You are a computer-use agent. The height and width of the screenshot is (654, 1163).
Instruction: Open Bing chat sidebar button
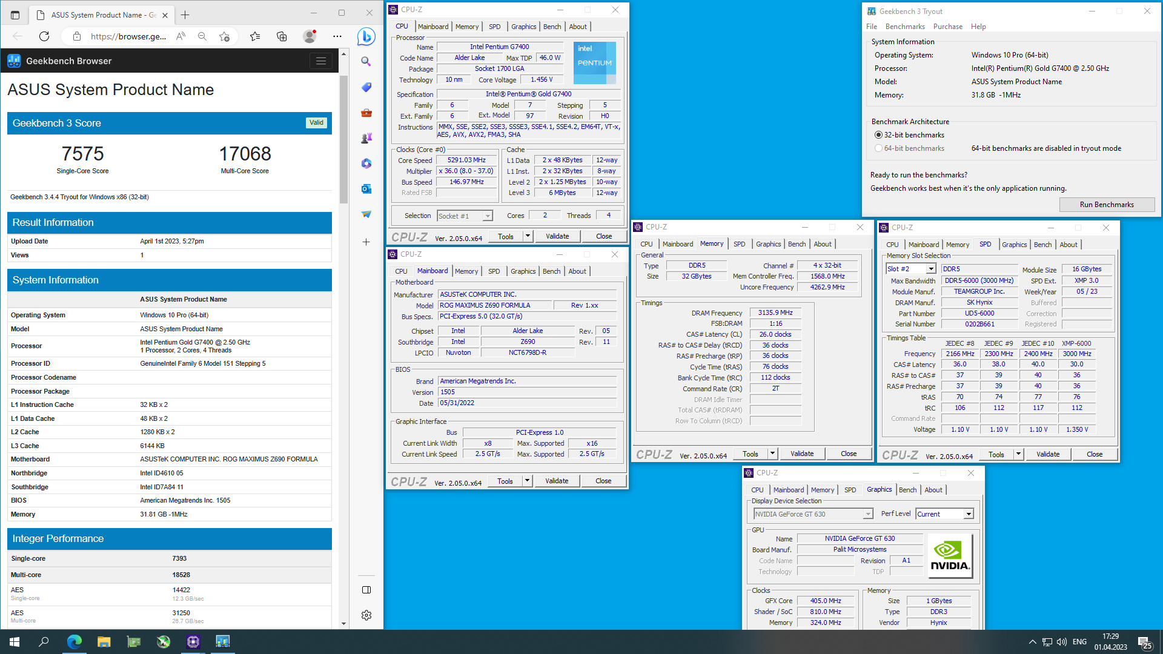point(366,36)
